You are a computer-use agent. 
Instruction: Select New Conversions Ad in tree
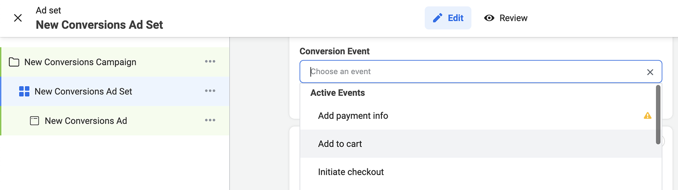pyautogui.click(x=115, y=121)
